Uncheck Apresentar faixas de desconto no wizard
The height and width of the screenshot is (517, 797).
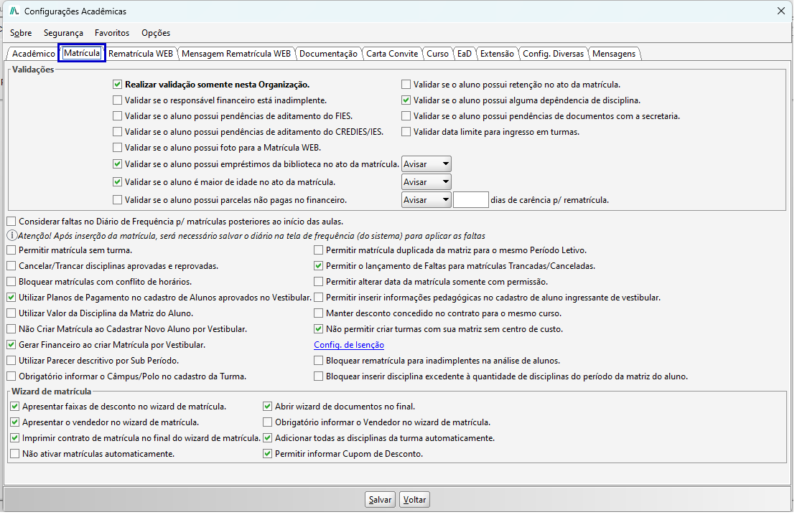click(x=15, y=406)
